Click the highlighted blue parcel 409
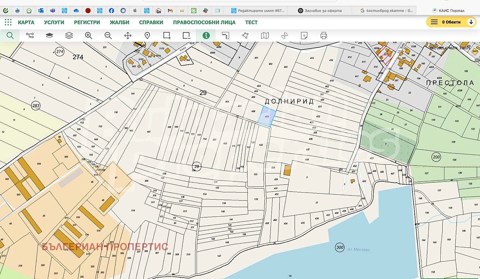 pos(267,116)
